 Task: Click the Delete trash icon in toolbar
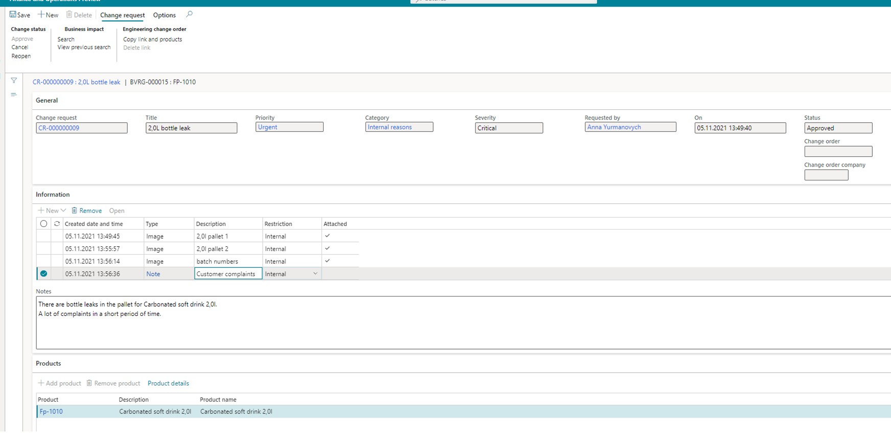coord(69,15)
